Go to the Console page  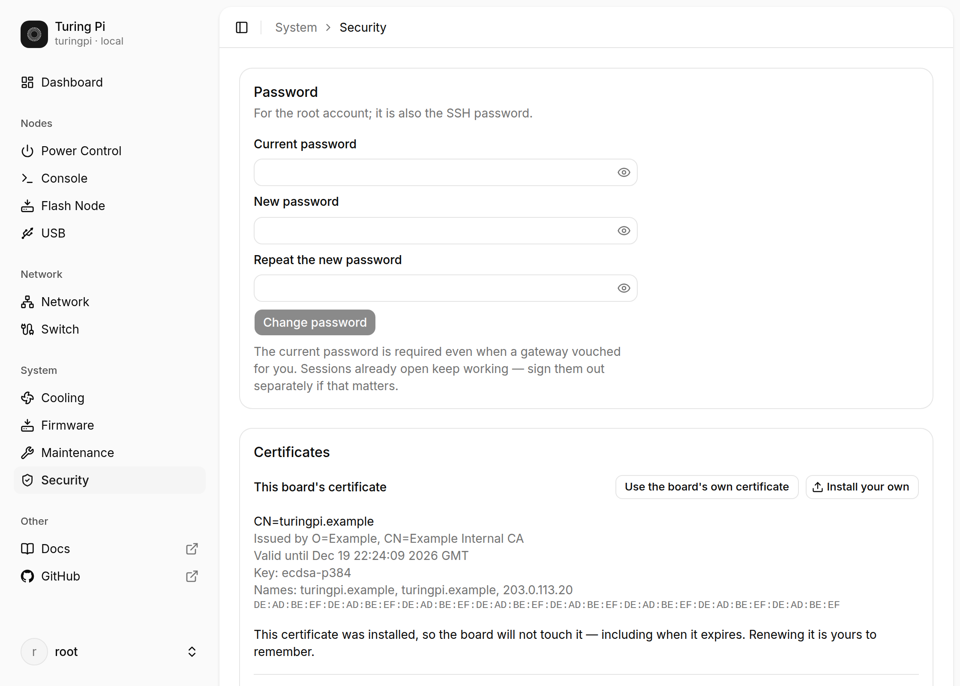coord(110,178)
